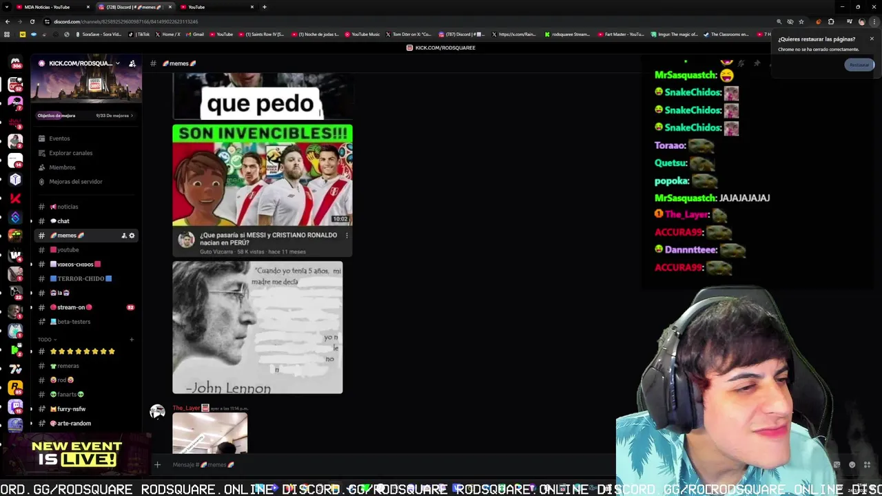Image resolution: width=882 pixels, height=496 pixels.
Task: Open memes channel settings gear
Action: point(132,236)
